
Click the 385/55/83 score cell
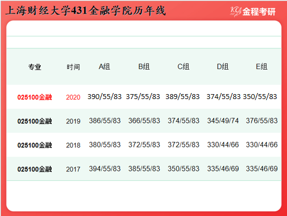pyautogui.click(x=144, y=169)
